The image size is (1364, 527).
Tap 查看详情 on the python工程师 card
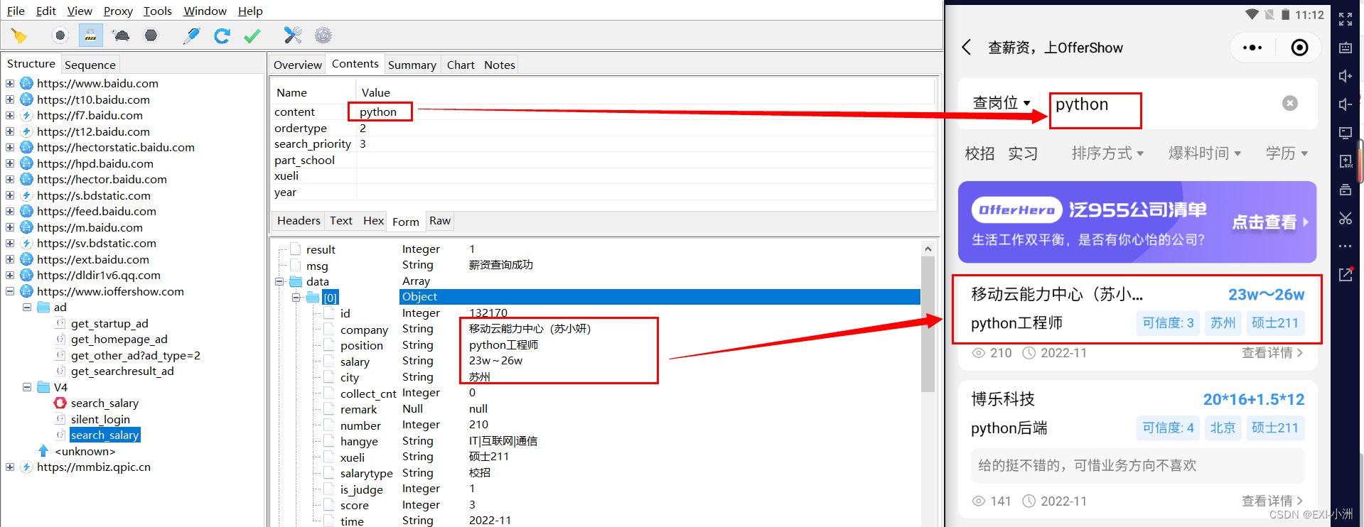[x=1272, y=353]
